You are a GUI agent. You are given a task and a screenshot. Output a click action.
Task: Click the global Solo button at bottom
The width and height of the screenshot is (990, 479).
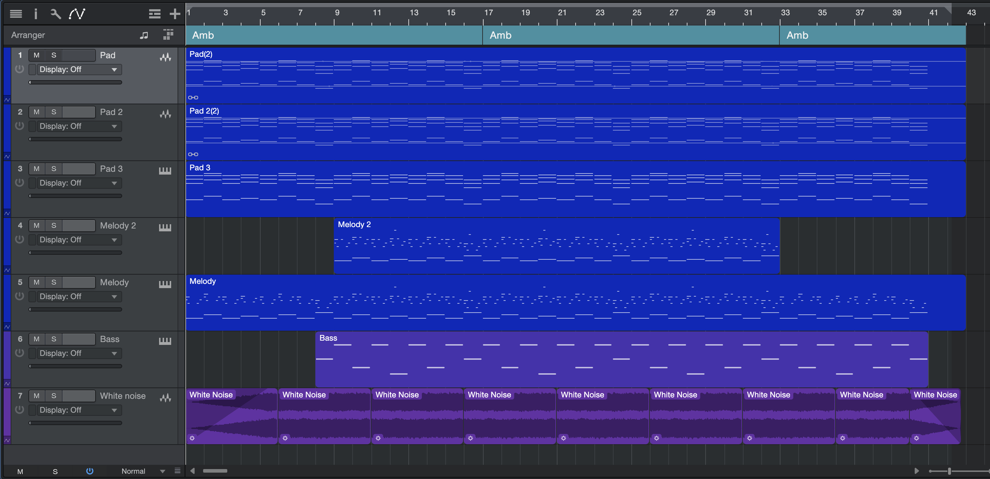(x=55, y=471)
